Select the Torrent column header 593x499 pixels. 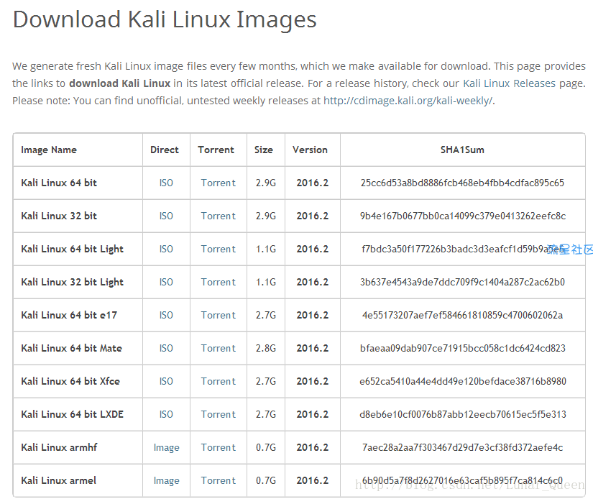click(216, 150)
